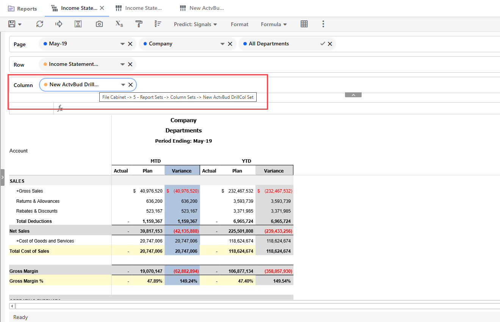Expand the New ActvBud Drill column dropdown

pyautogui.click(x=123, y=85)
